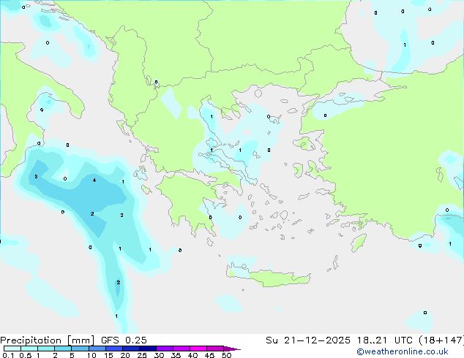Click the '10' legend scale label
Image resolution: width=464 pixels, height=358 pixels.
tap(91, 355)
